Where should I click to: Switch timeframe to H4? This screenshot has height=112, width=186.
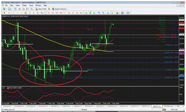[69, 13]
